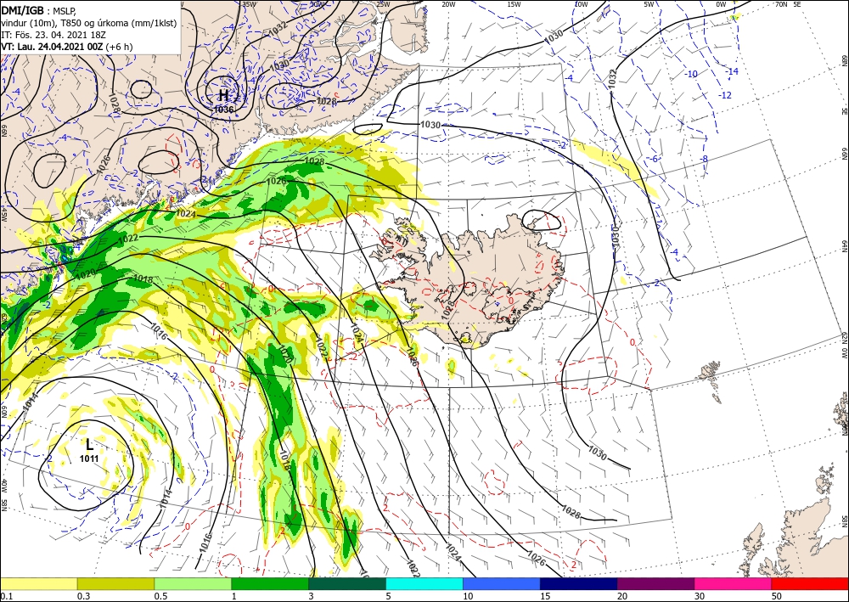Click the '-8' temperature contour label
This screenshot has width=849, height=602.
pyautogui.click(x=704, y=159)
